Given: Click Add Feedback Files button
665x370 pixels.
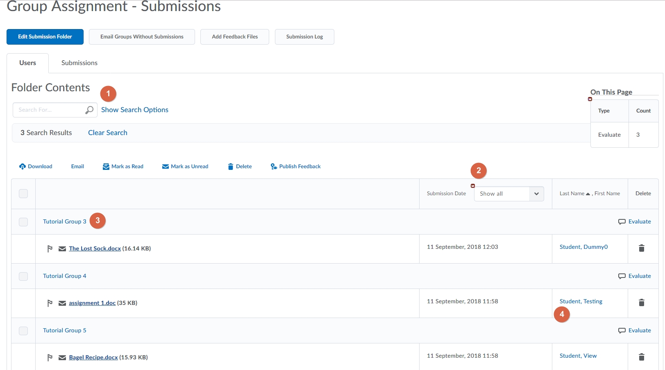Looking at the screenshot, I should (x=235, y=37).
